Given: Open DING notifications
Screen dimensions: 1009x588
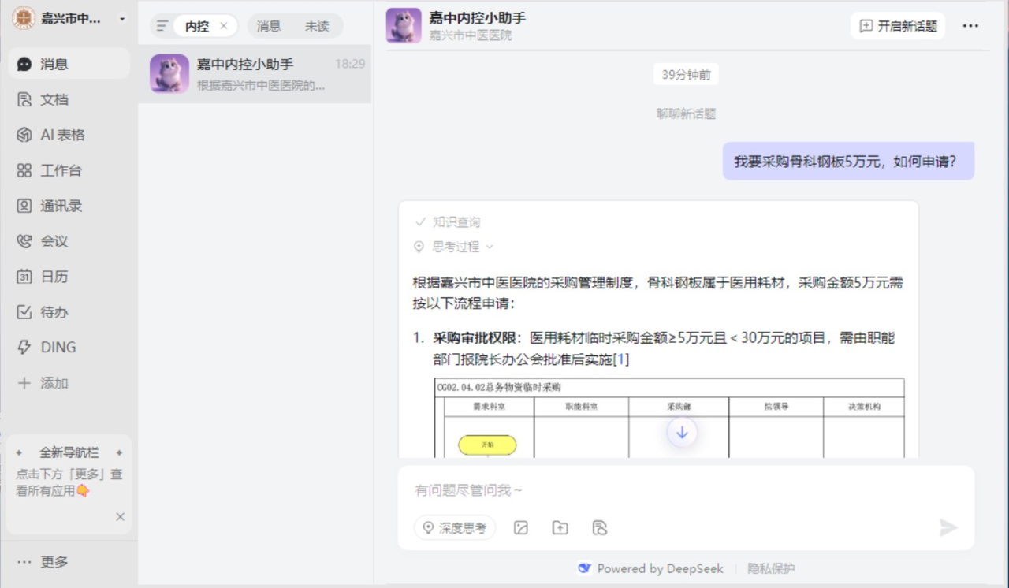Looking at the screenshot, I should pos(57,348).
